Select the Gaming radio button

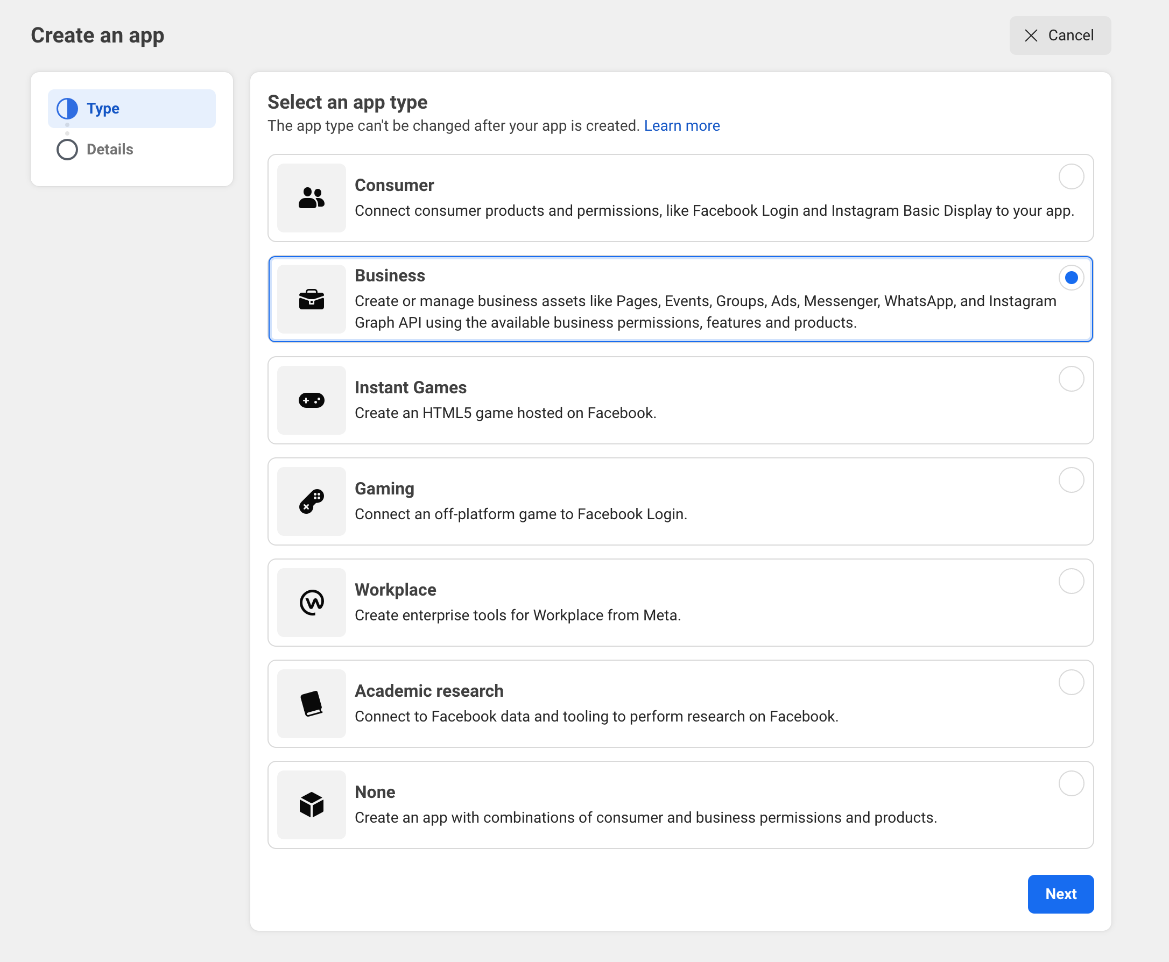click(1071, 480)
